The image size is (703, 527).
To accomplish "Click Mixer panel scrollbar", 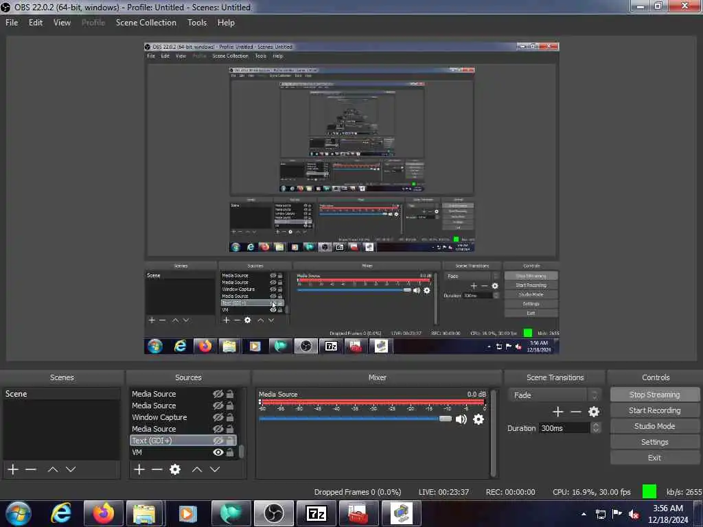I will click(494, 432).
